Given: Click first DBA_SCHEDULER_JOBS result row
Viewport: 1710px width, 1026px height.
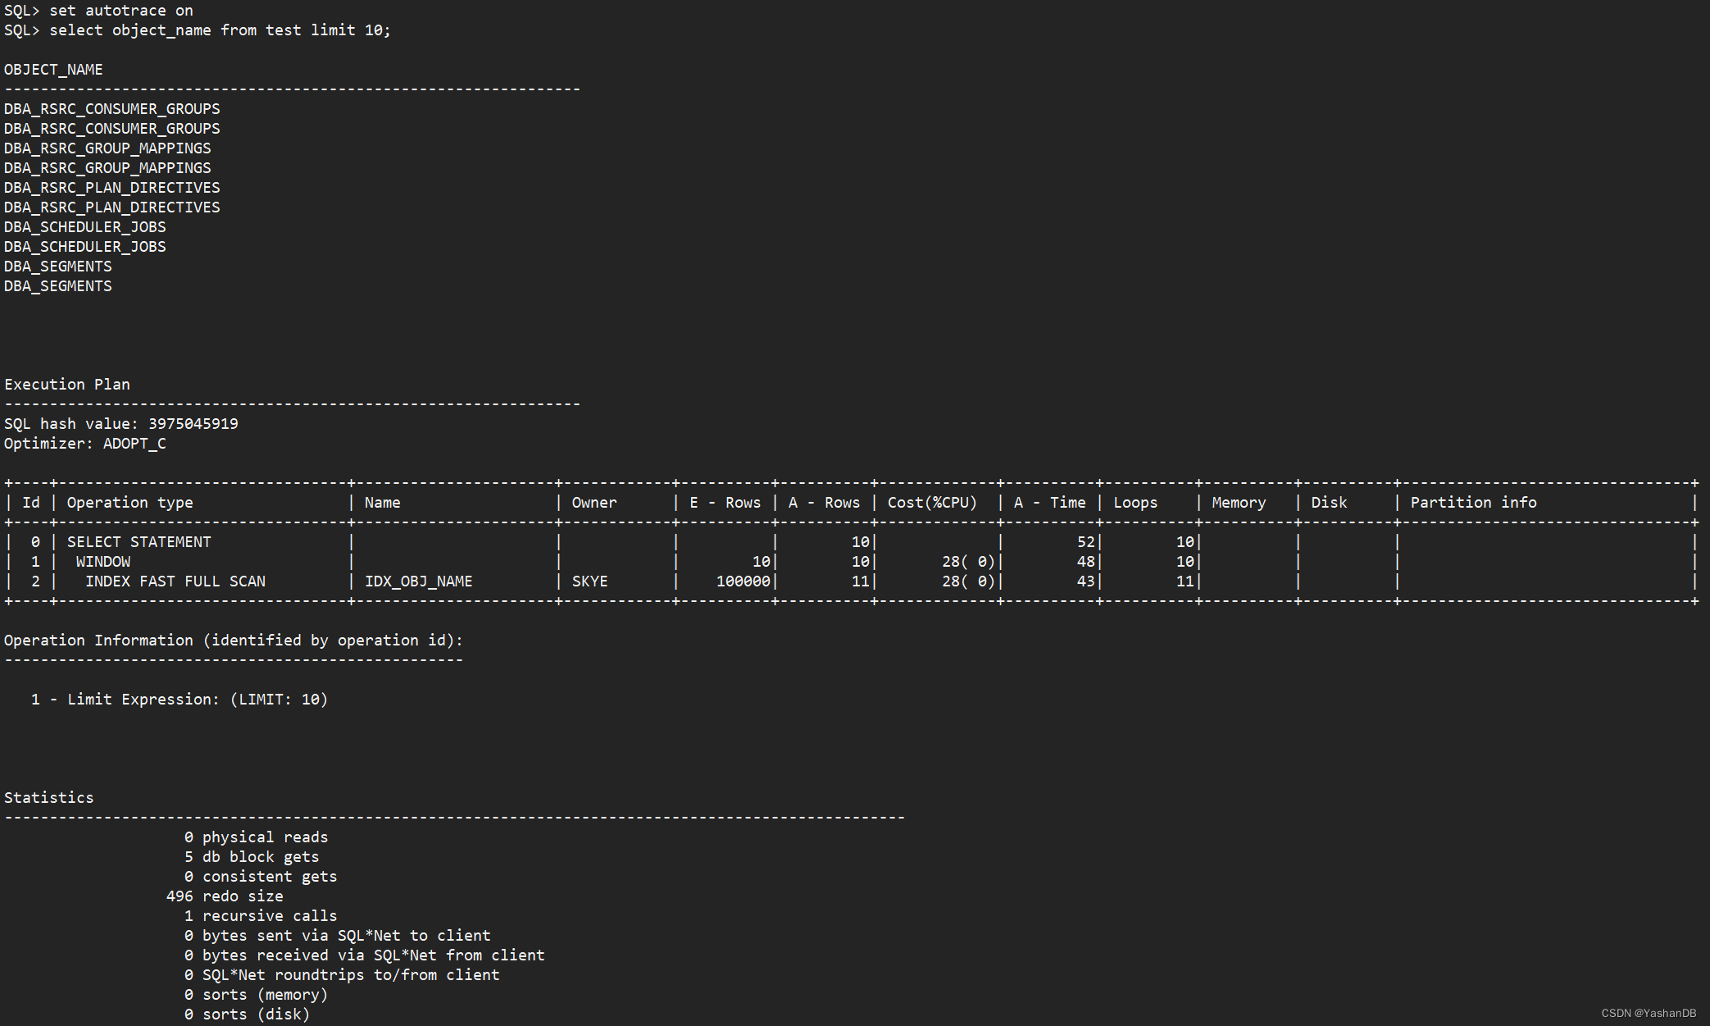Looking at the screenshot, I should pos(84,227).
